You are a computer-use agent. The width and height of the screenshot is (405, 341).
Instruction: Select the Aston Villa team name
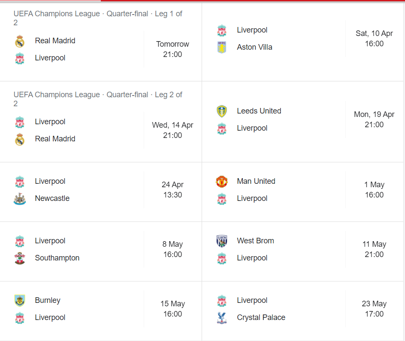254,47
